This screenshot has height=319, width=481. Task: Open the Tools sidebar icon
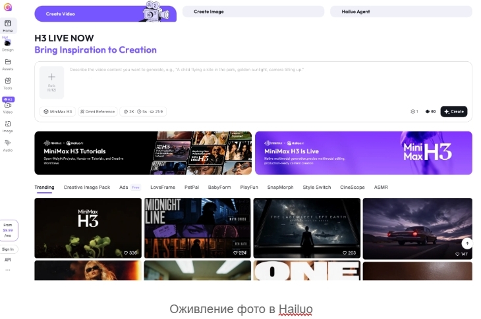[8, 80]
